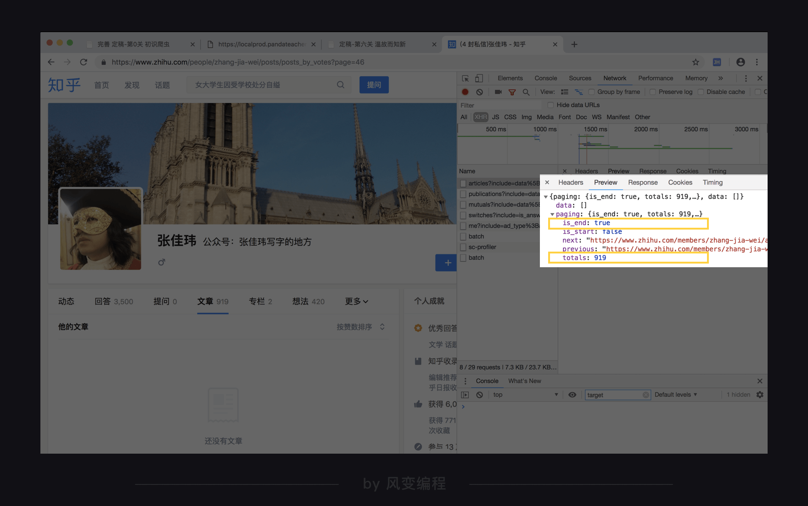Viewport: 808px width, 506px height.
Task: Open the 更多 dropdown on the profile
Action: [x=356, y=301]
